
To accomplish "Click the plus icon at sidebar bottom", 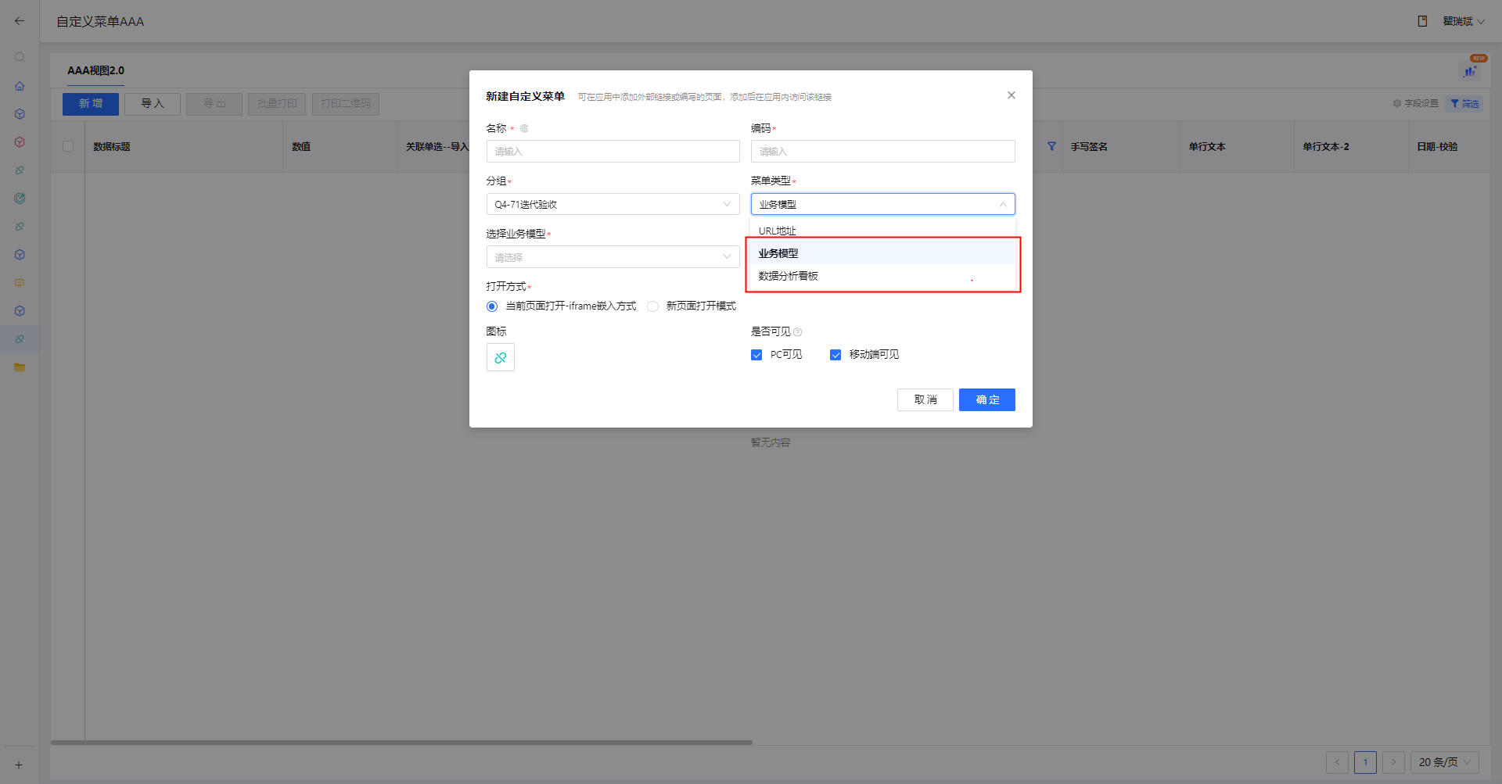I will (x=19, y=765).
